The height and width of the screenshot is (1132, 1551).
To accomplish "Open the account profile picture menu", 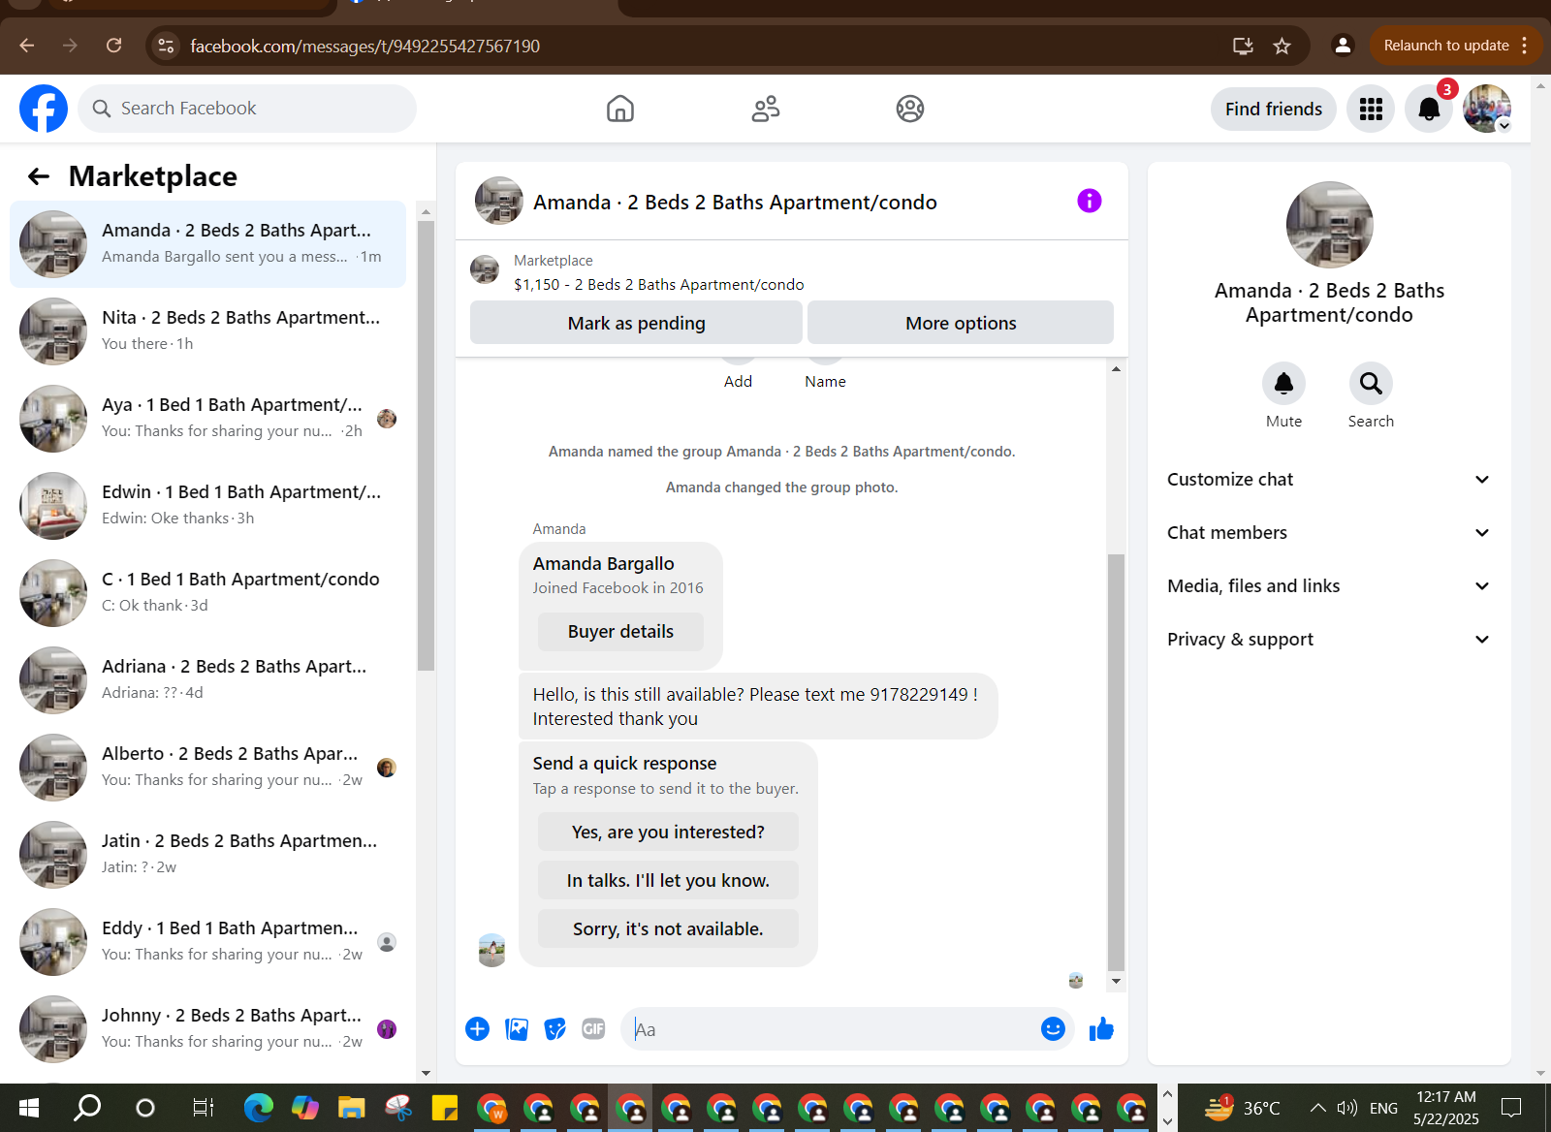I will [x=1487, y=109].
